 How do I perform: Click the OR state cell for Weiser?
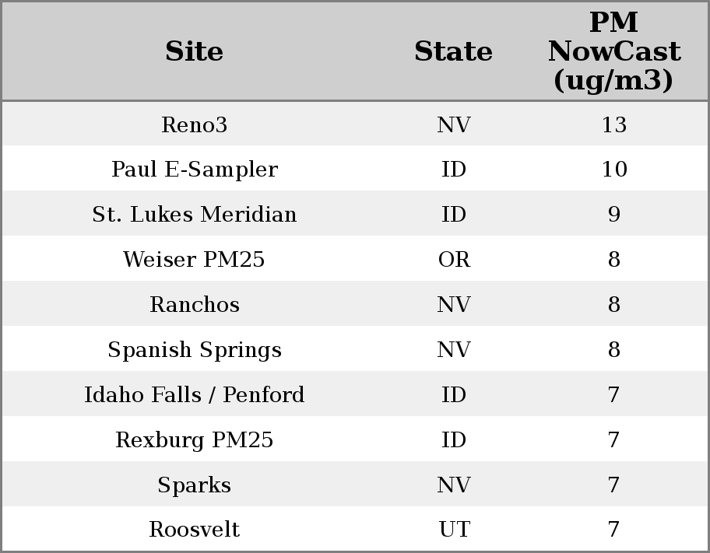coord(454,260)
